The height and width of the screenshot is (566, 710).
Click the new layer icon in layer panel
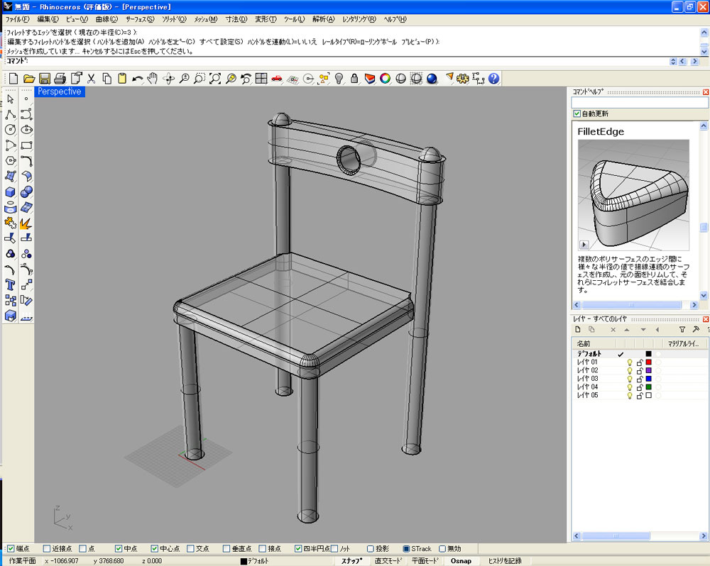[x=578, y=330]
